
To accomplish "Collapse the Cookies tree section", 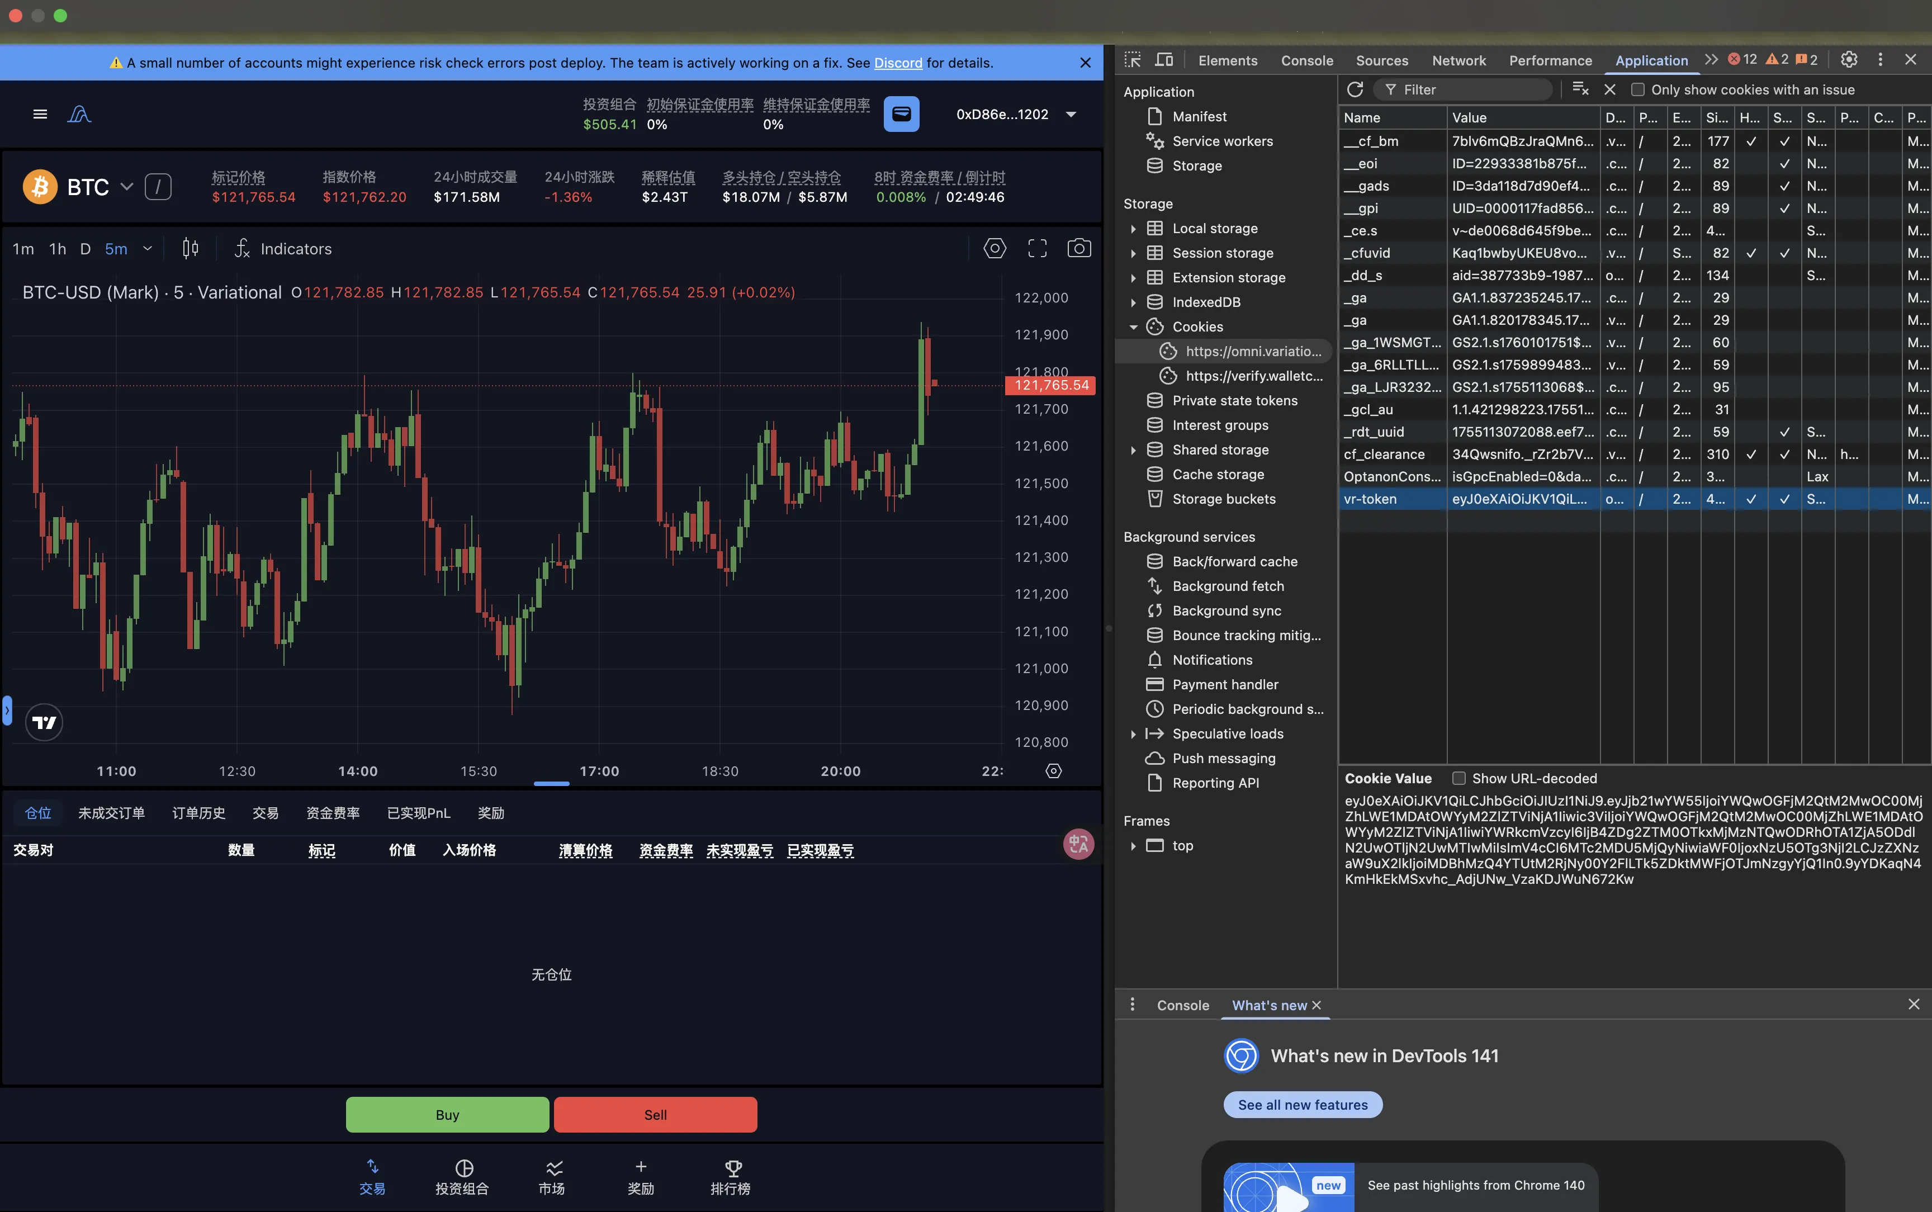I will (x=1133, y=327).
